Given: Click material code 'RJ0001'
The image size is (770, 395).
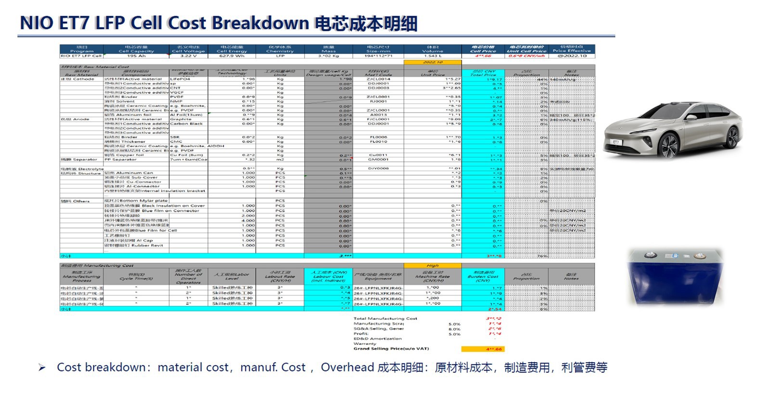Looking at the screenshot, I should coord(378,102).
